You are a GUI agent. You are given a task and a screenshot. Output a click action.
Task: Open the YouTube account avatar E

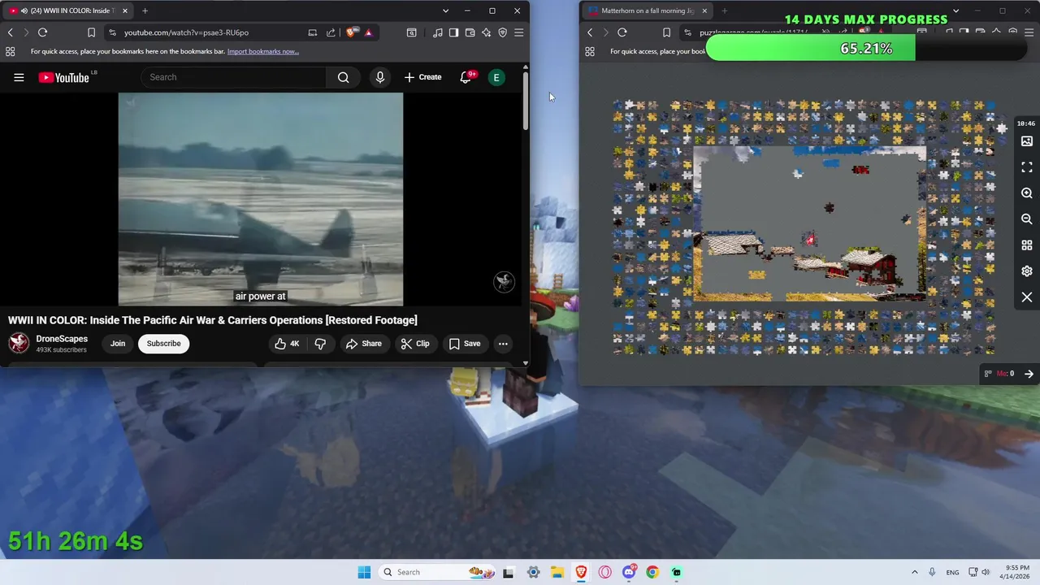tap(496, 77)
